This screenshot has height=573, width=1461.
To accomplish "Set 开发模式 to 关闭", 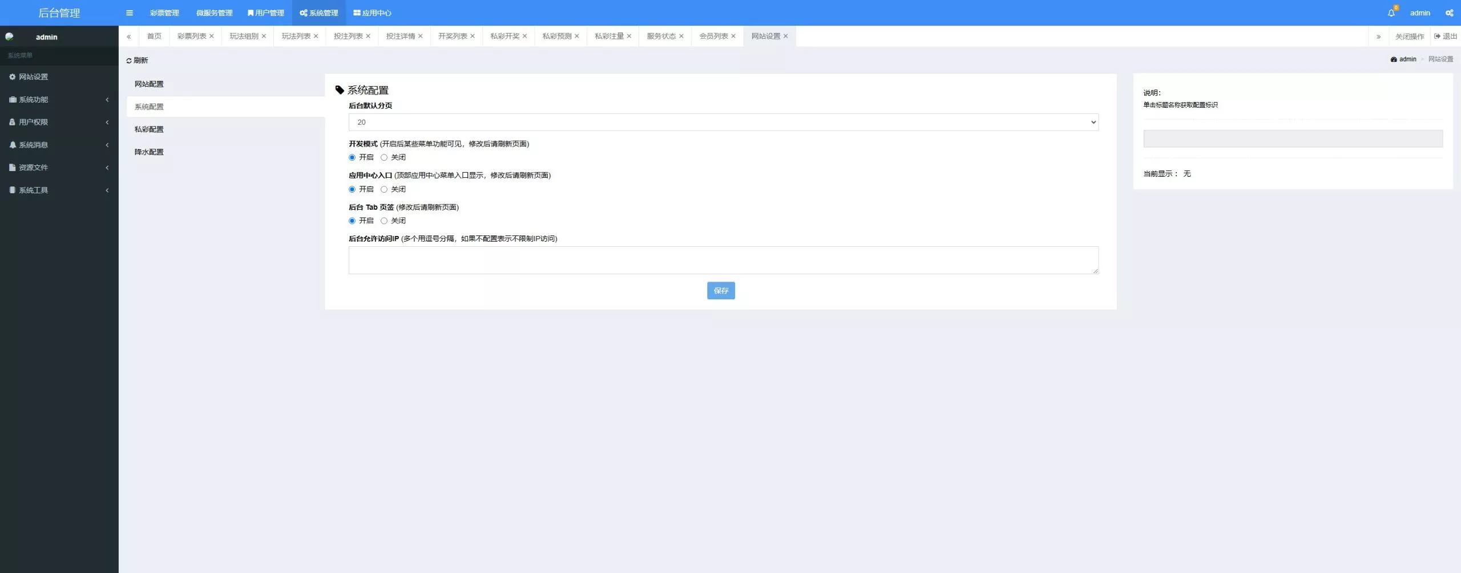I will click(x=384, y=157).
